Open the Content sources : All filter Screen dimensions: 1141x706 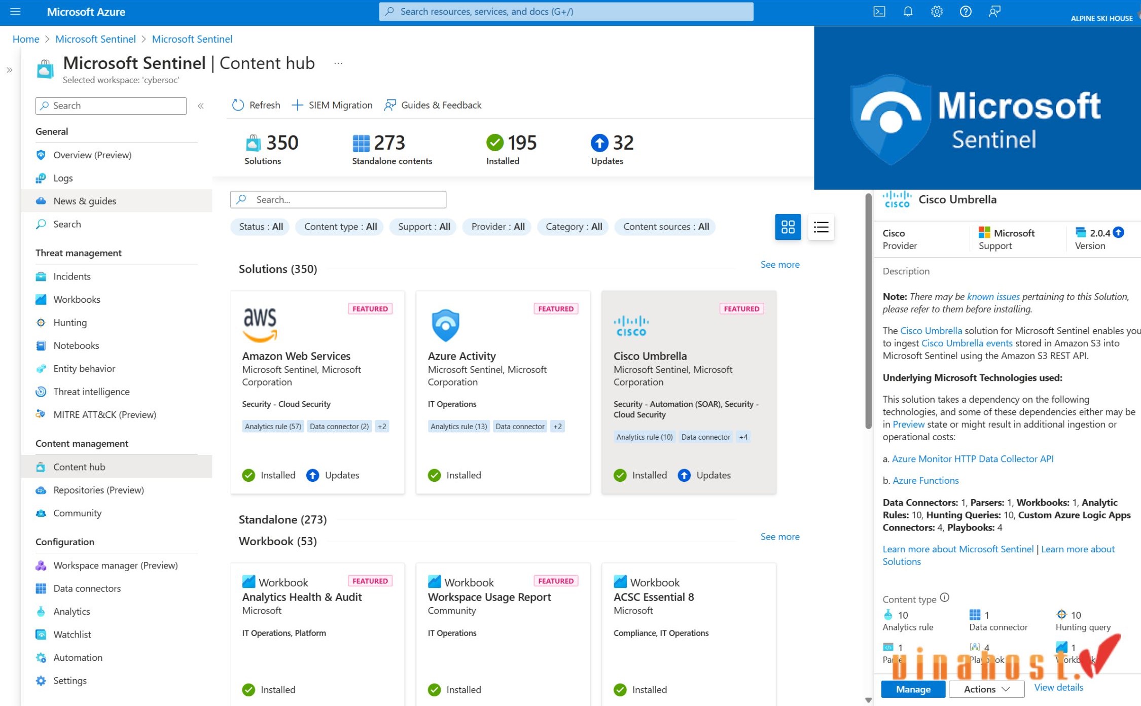click(666, 227)
